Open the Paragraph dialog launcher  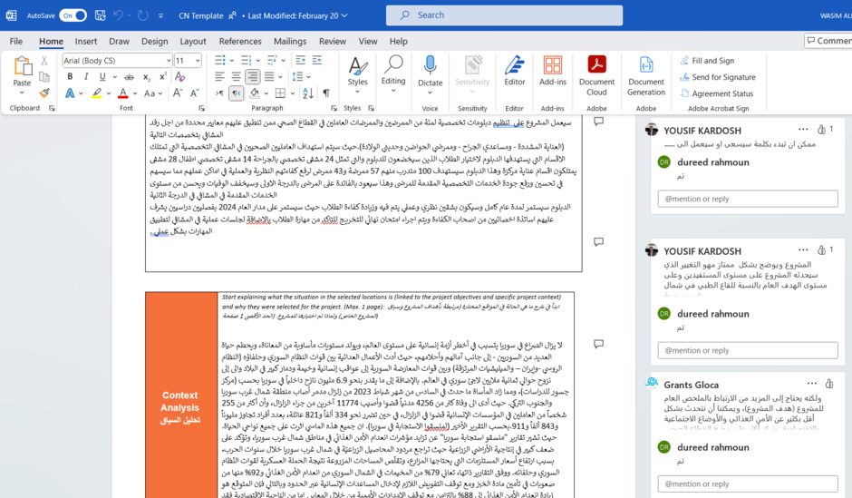click(334, 108)
